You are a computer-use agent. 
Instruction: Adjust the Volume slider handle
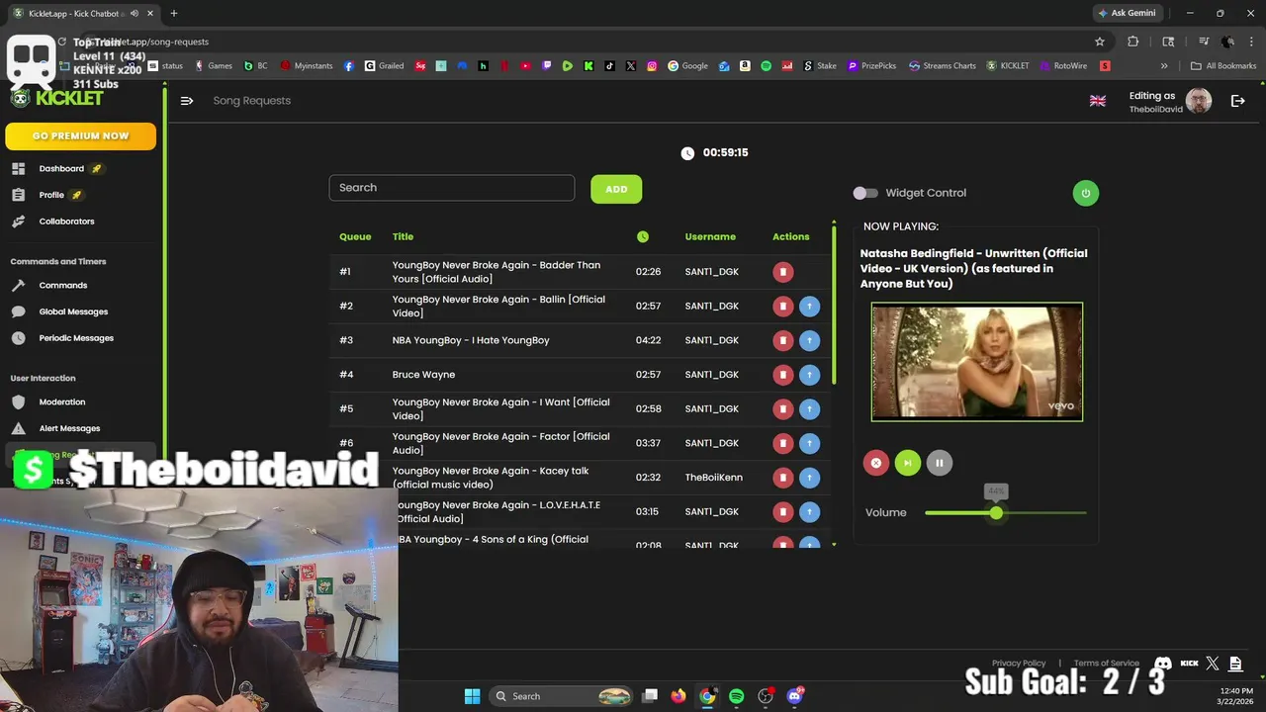996,512
